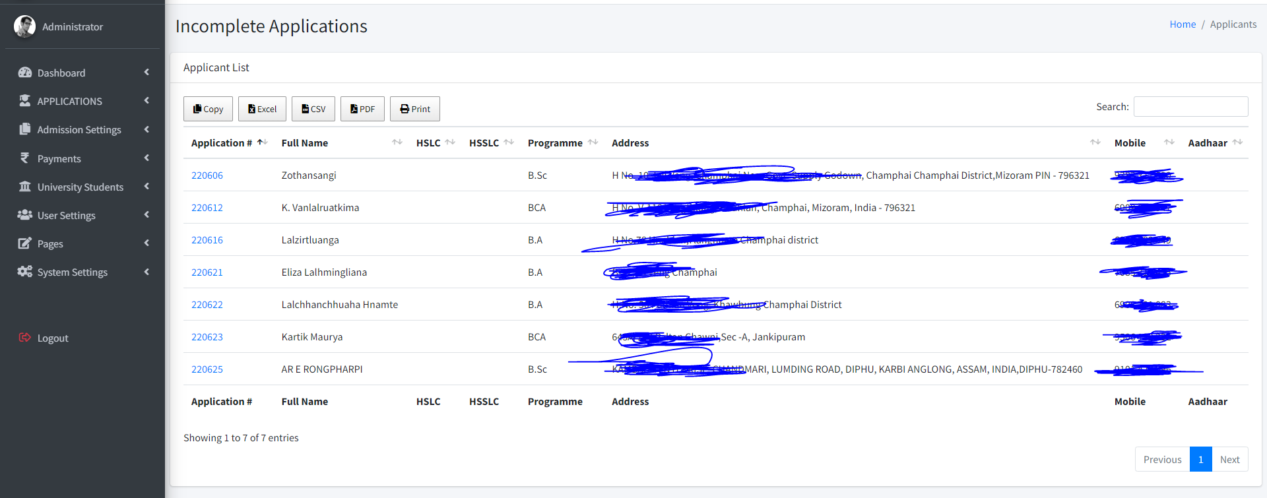Sort table by Mobile column arrows
The width and height of the screenshot is (1267, 498).
[x=1169, y=142]
